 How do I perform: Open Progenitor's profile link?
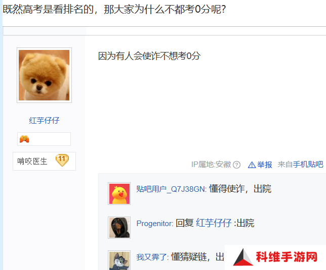(x=154, y=224)
